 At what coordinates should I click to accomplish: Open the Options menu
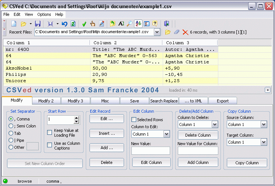pos(44,14)
